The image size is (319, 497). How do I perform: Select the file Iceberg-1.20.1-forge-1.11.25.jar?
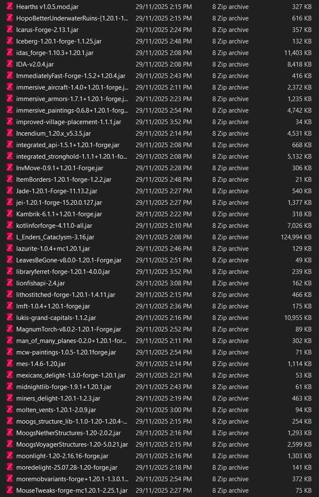[x=59, y=41]
